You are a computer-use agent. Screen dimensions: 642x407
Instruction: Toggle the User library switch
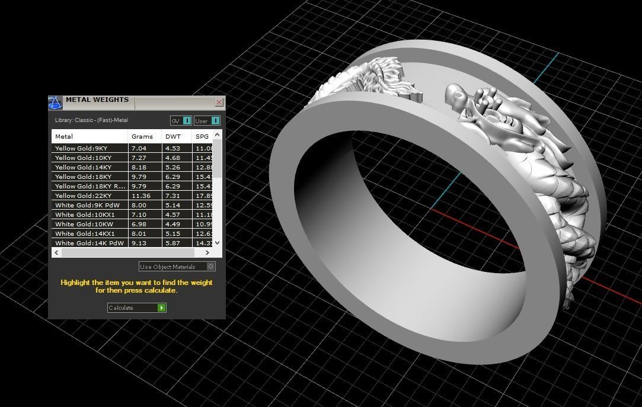(207, 121)
